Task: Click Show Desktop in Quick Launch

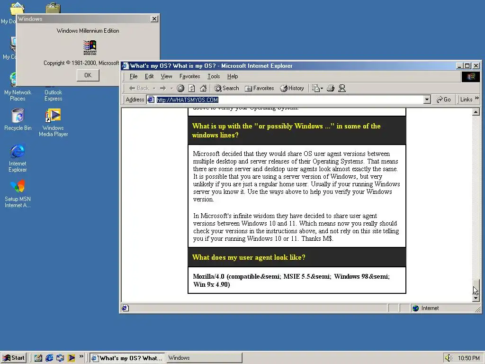Action: click(38, 358)
